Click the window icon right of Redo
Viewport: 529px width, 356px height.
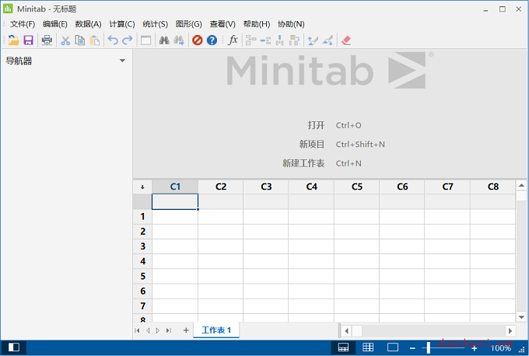click(145, 40)
